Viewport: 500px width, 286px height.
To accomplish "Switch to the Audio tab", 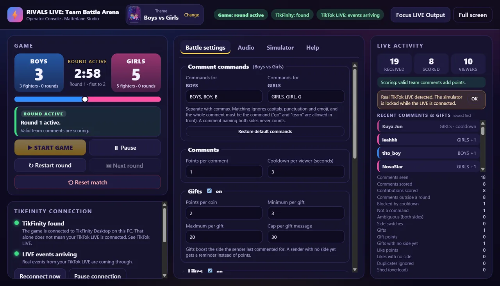I will [246, 48].
